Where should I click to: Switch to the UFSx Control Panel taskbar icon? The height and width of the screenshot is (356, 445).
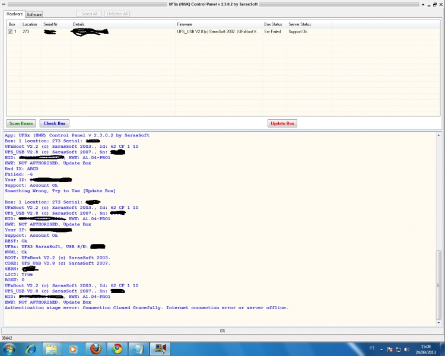160,349
